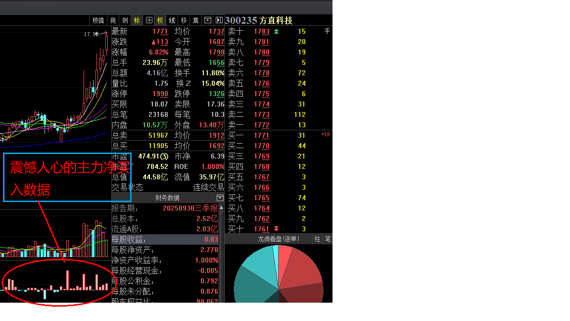Click the 总买 value 11905

pyautogui.click(x=158, y=146)
